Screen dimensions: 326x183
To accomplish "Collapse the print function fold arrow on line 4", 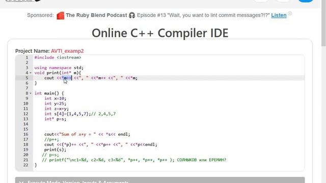I will tap(31, 73).
